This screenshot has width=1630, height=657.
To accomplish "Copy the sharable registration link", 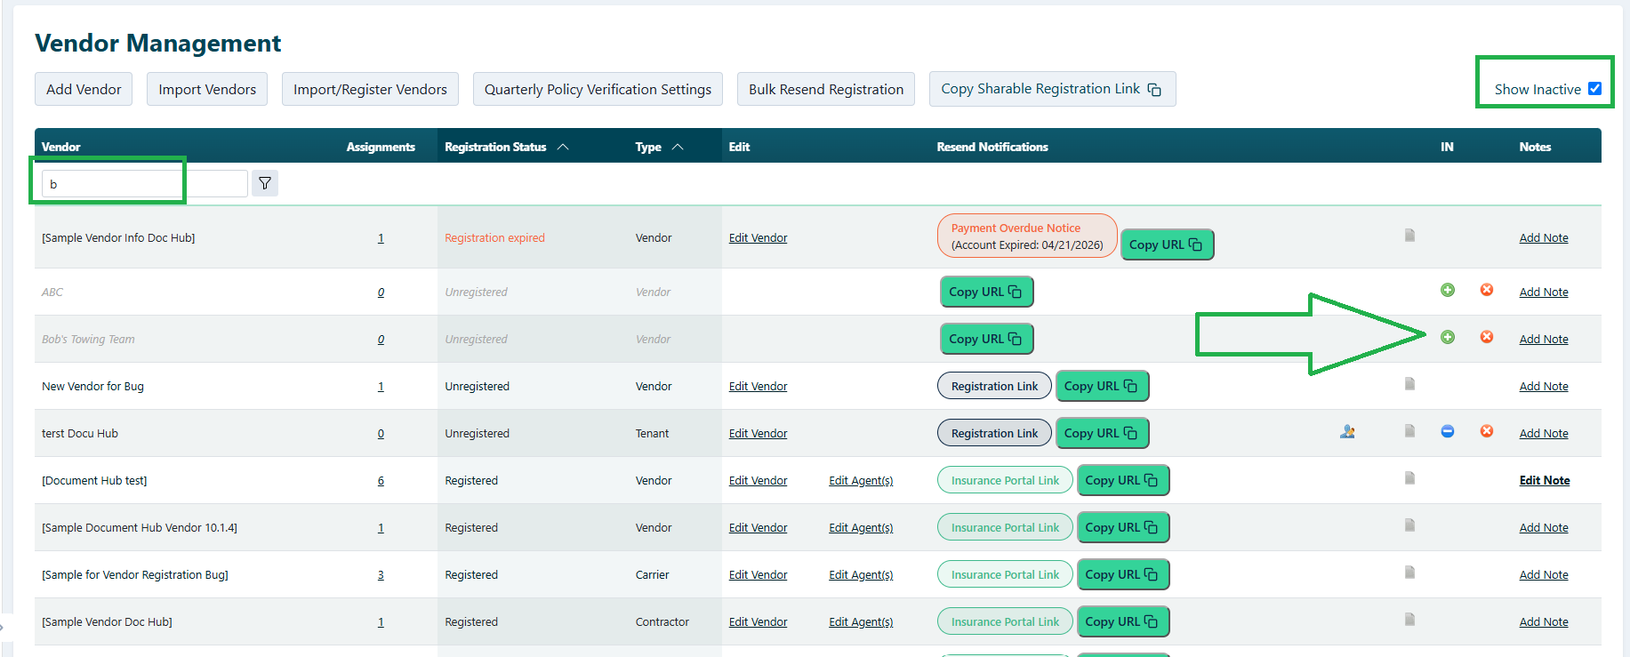I will pyautogui.click(x=1053, y=89).
